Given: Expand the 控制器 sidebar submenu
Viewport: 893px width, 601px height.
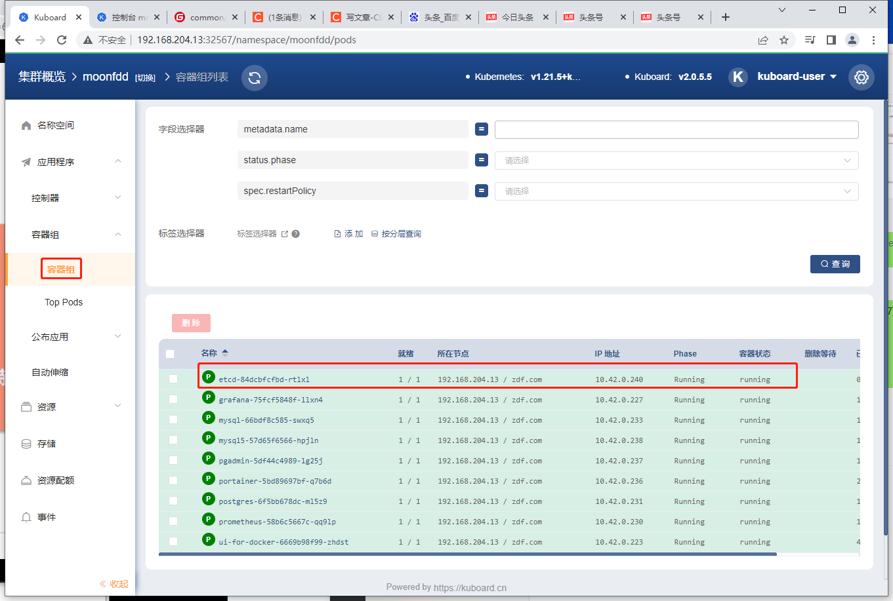Looking at the screenshot, I should (118, 197).
